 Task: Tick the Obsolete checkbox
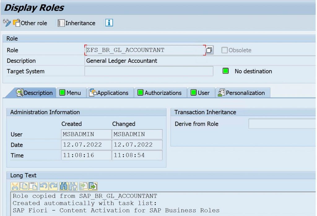click(x=224, y=50)
